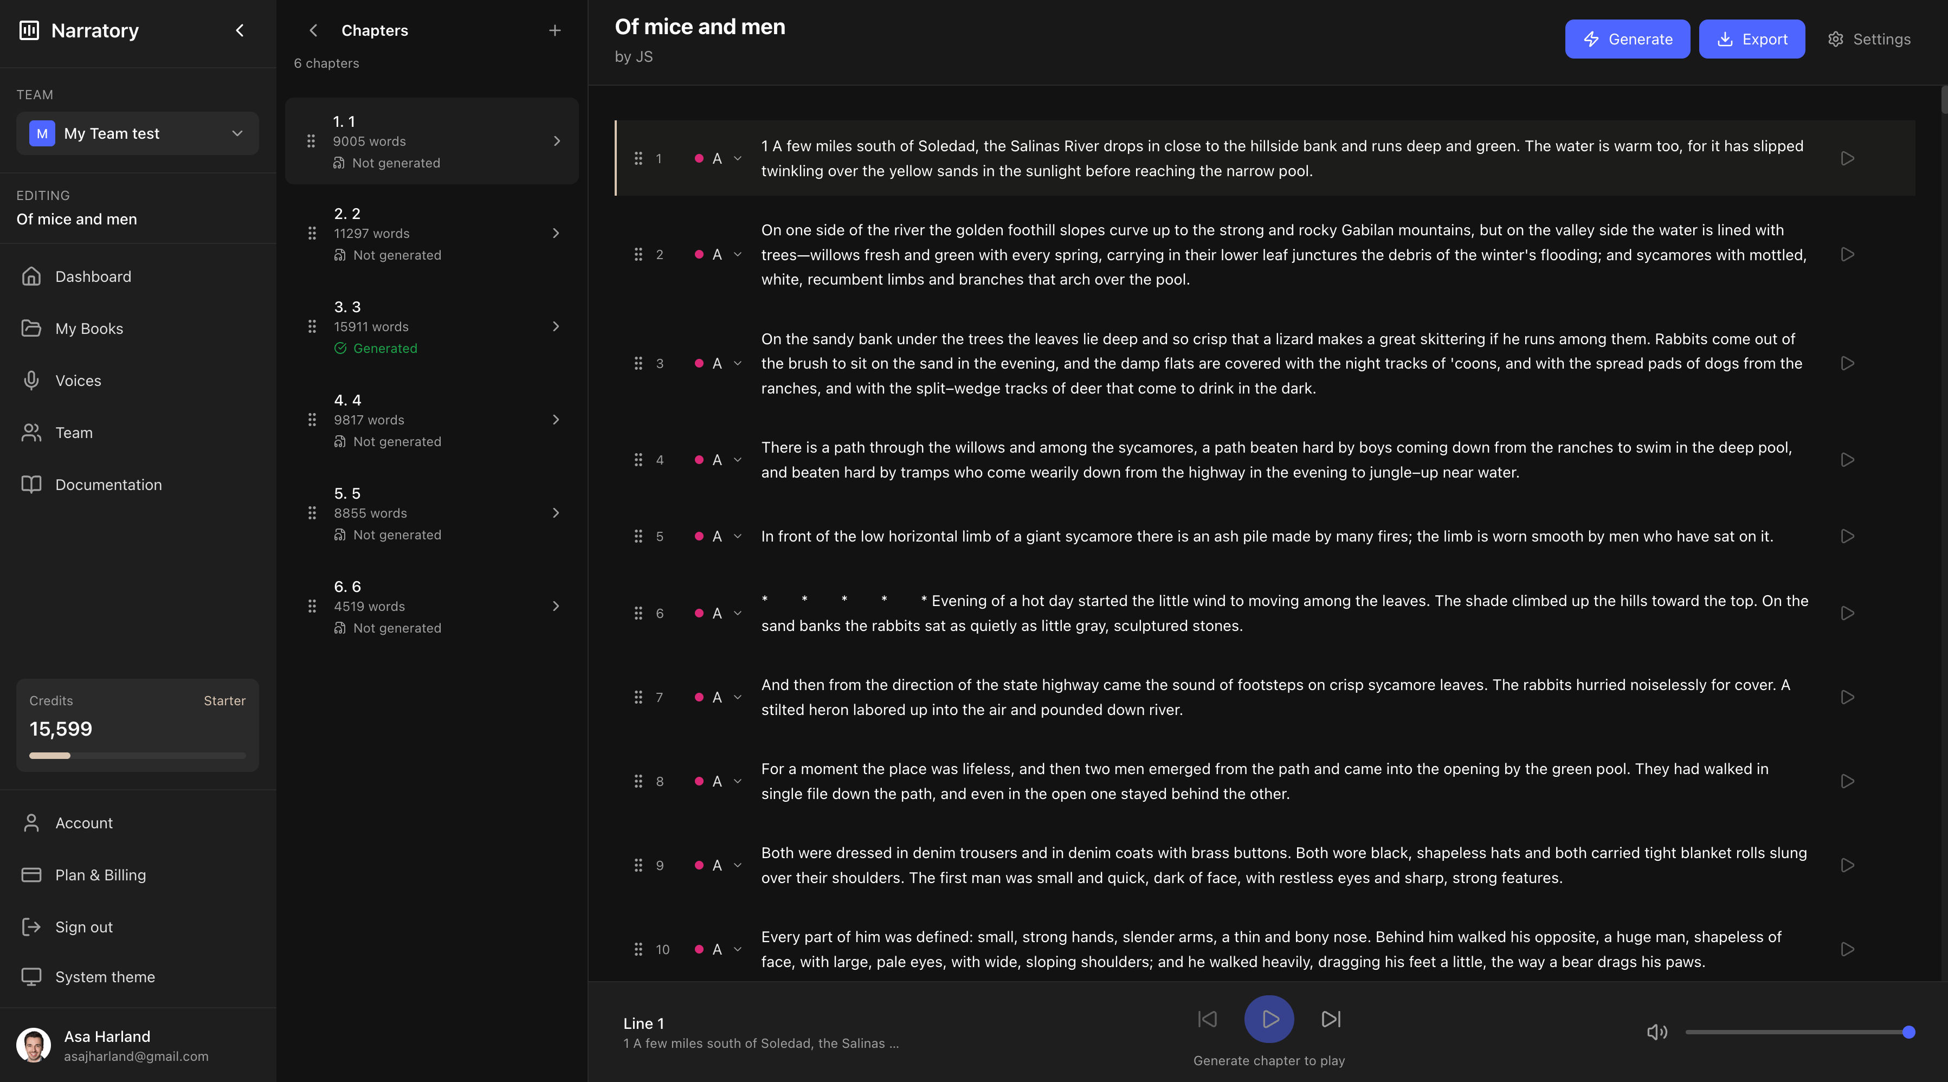Screen dimensions: 1948x1082
Task: Open the Voices page
Action: tap(138, 381)
